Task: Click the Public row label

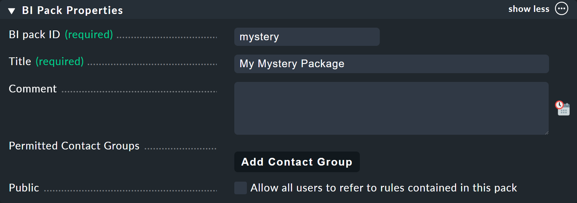Action: tap(23, 188)
